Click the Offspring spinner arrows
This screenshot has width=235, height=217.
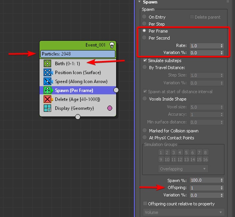click(x=222, y=188)
